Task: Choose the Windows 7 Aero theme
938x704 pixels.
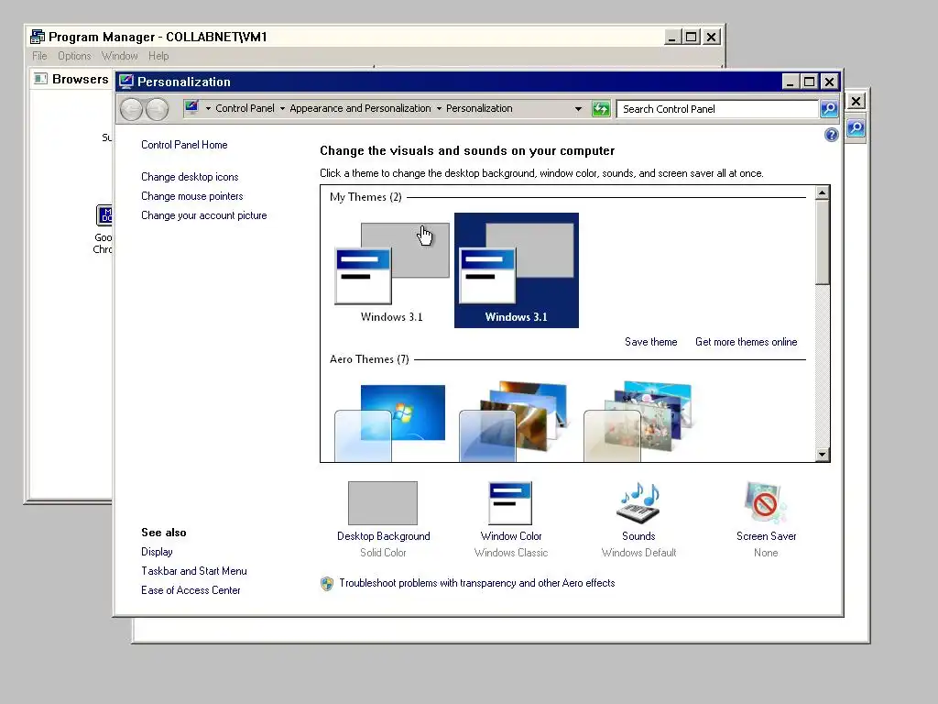Action: (x=390, y=423)
